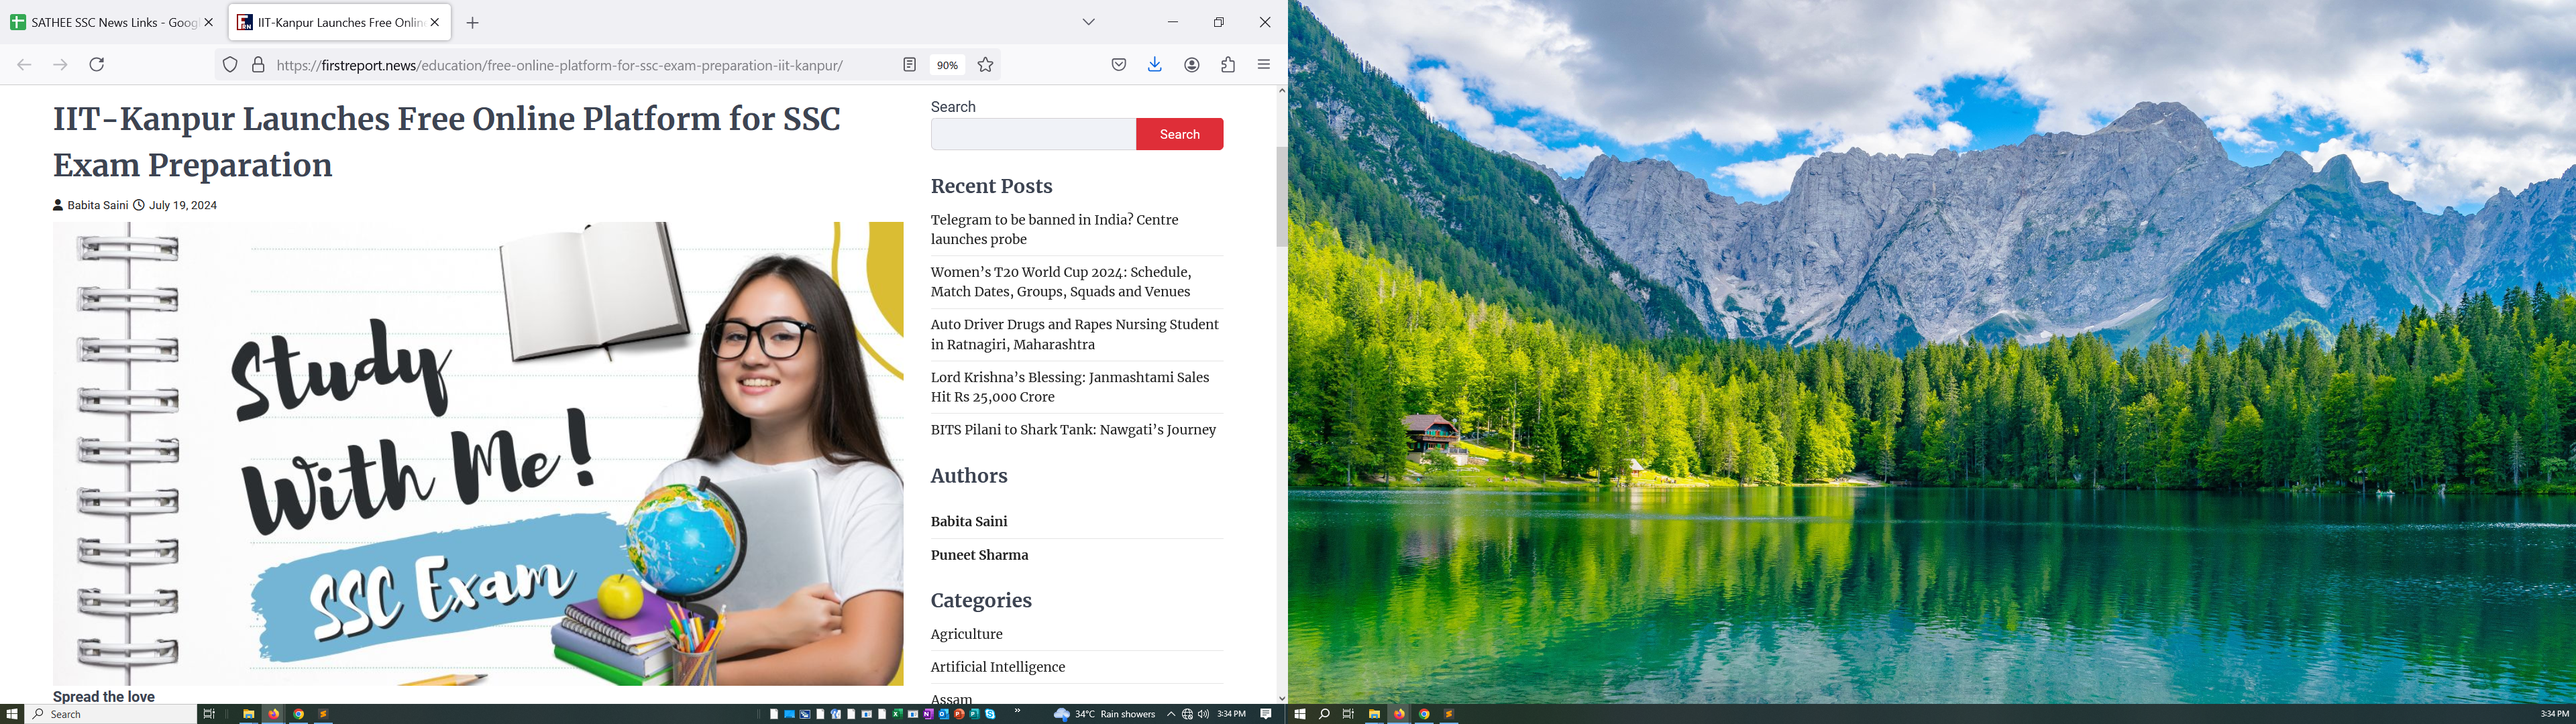The image size is (2576, 724).
Task: Open Excel from taskbar quick launch icons
Action: (x=898, y=714)
